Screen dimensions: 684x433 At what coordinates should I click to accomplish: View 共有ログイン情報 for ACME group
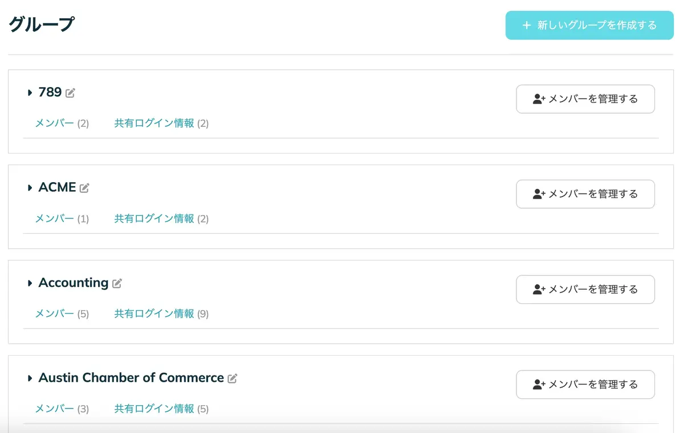(x=154, y=218)
